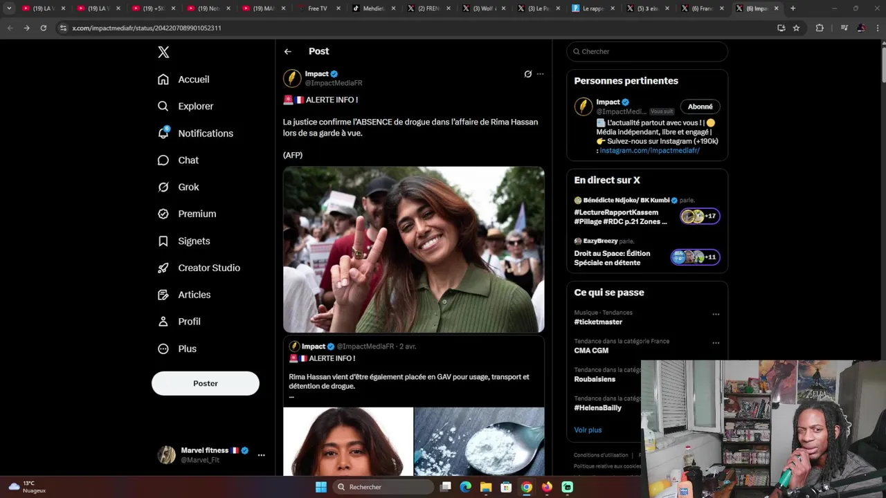Open the @ImpactMediaFR handle on the post
This screenshot has height=498, width=886.
334,83
